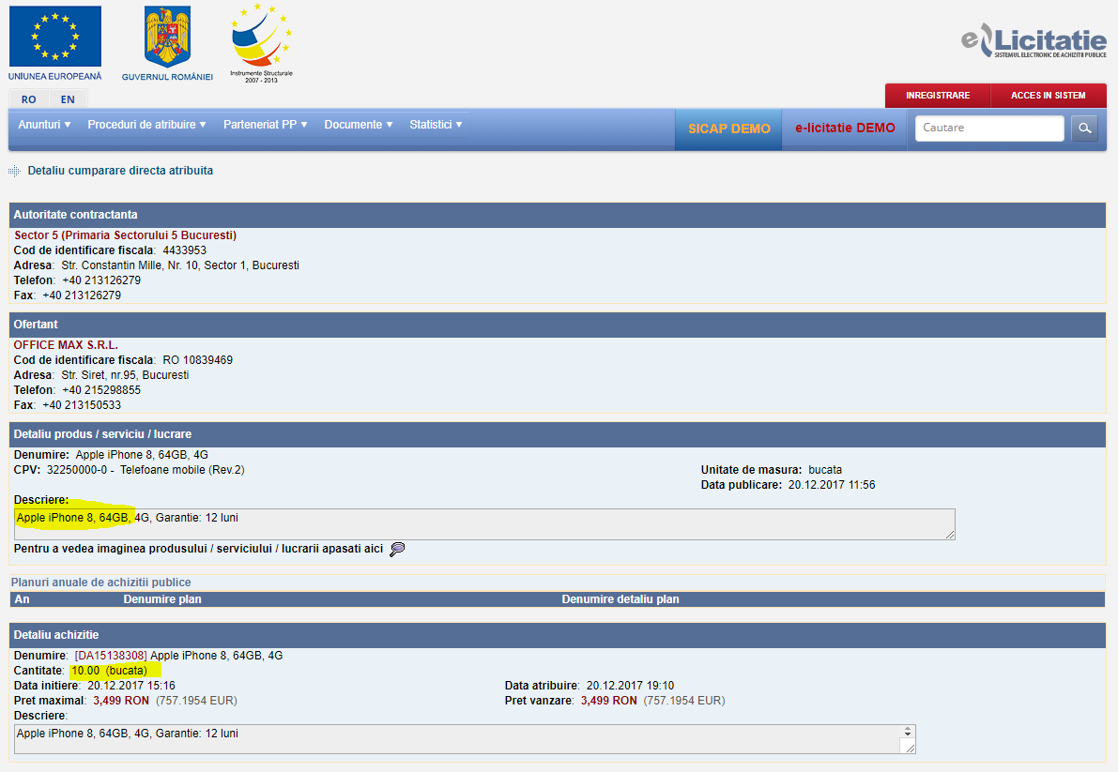Open Sector 5 Primaria authority link
Screen dimensions: 1118x772
click(x=126, y=235)
